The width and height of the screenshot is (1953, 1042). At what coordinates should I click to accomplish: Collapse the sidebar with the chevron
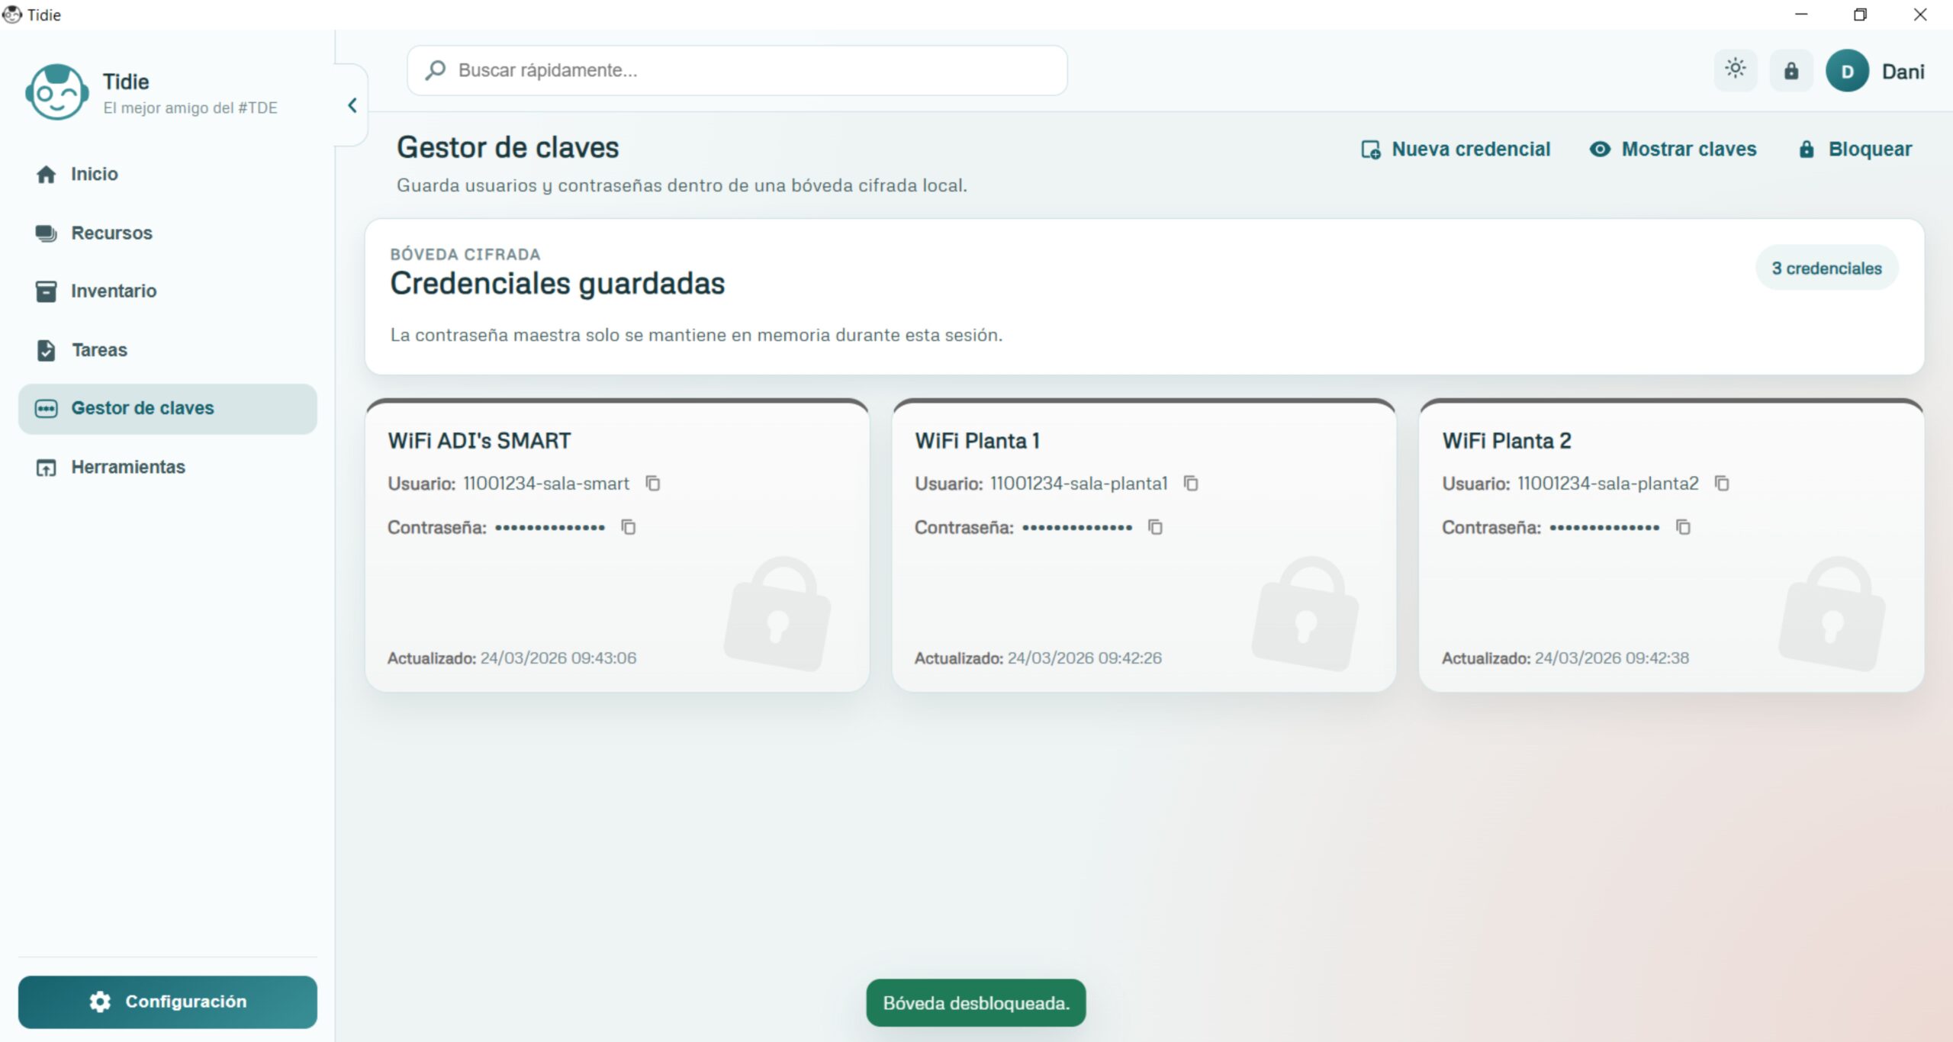click(352, 106)
